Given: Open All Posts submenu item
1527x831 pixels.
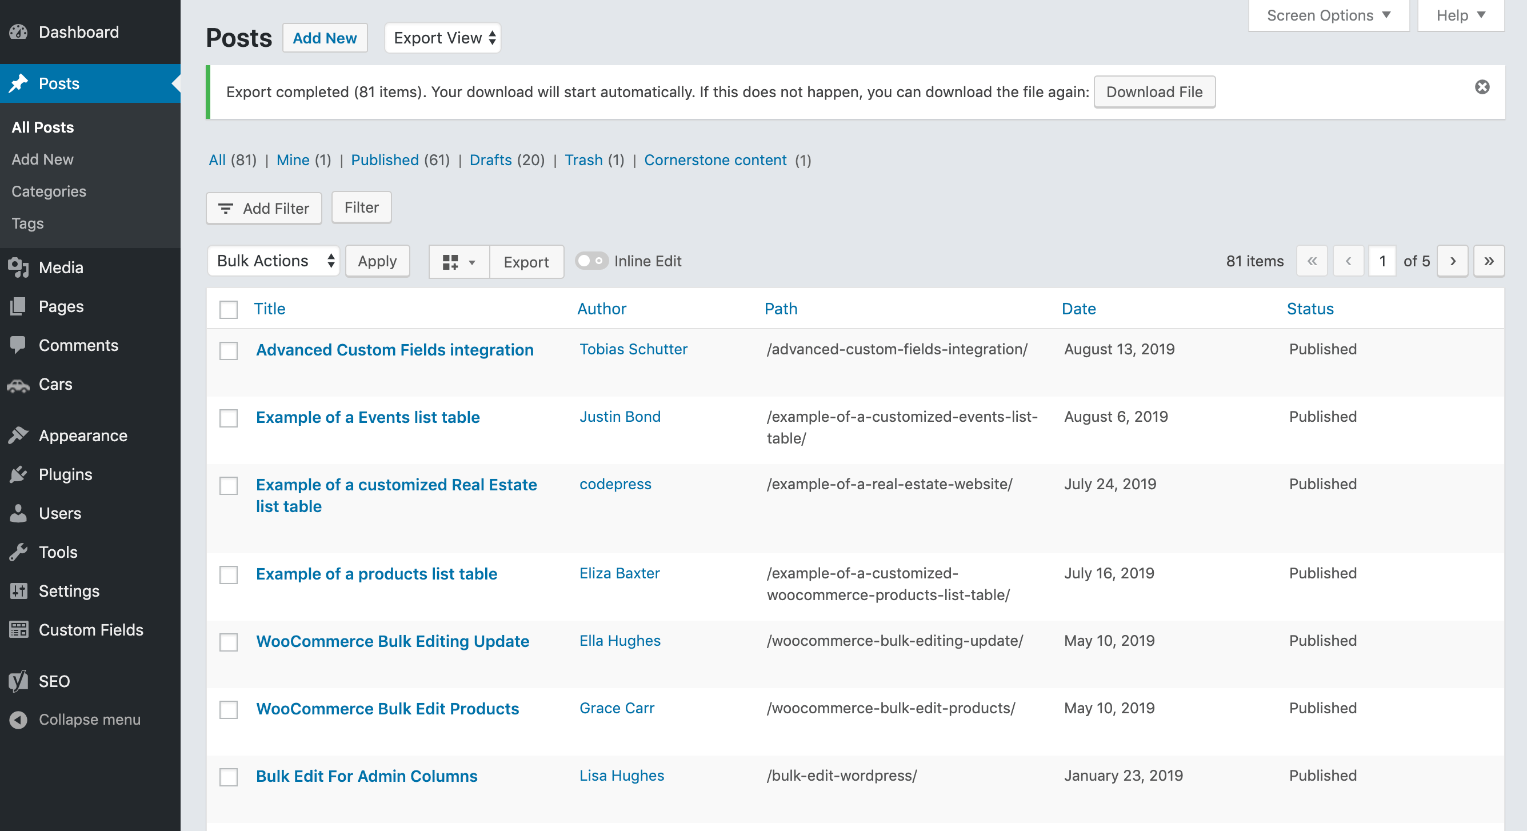Looking at the screenshot, I should pyautogui.click(x=43, y=127).
